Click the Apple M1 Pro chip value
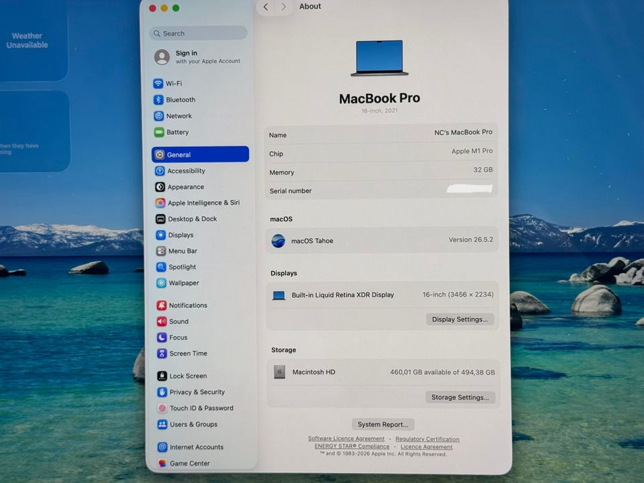644x483 pixels. 472,151
